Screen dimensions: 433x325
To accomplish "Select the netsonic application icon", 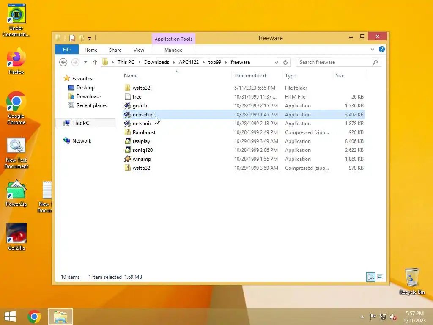I will [127, 123].
